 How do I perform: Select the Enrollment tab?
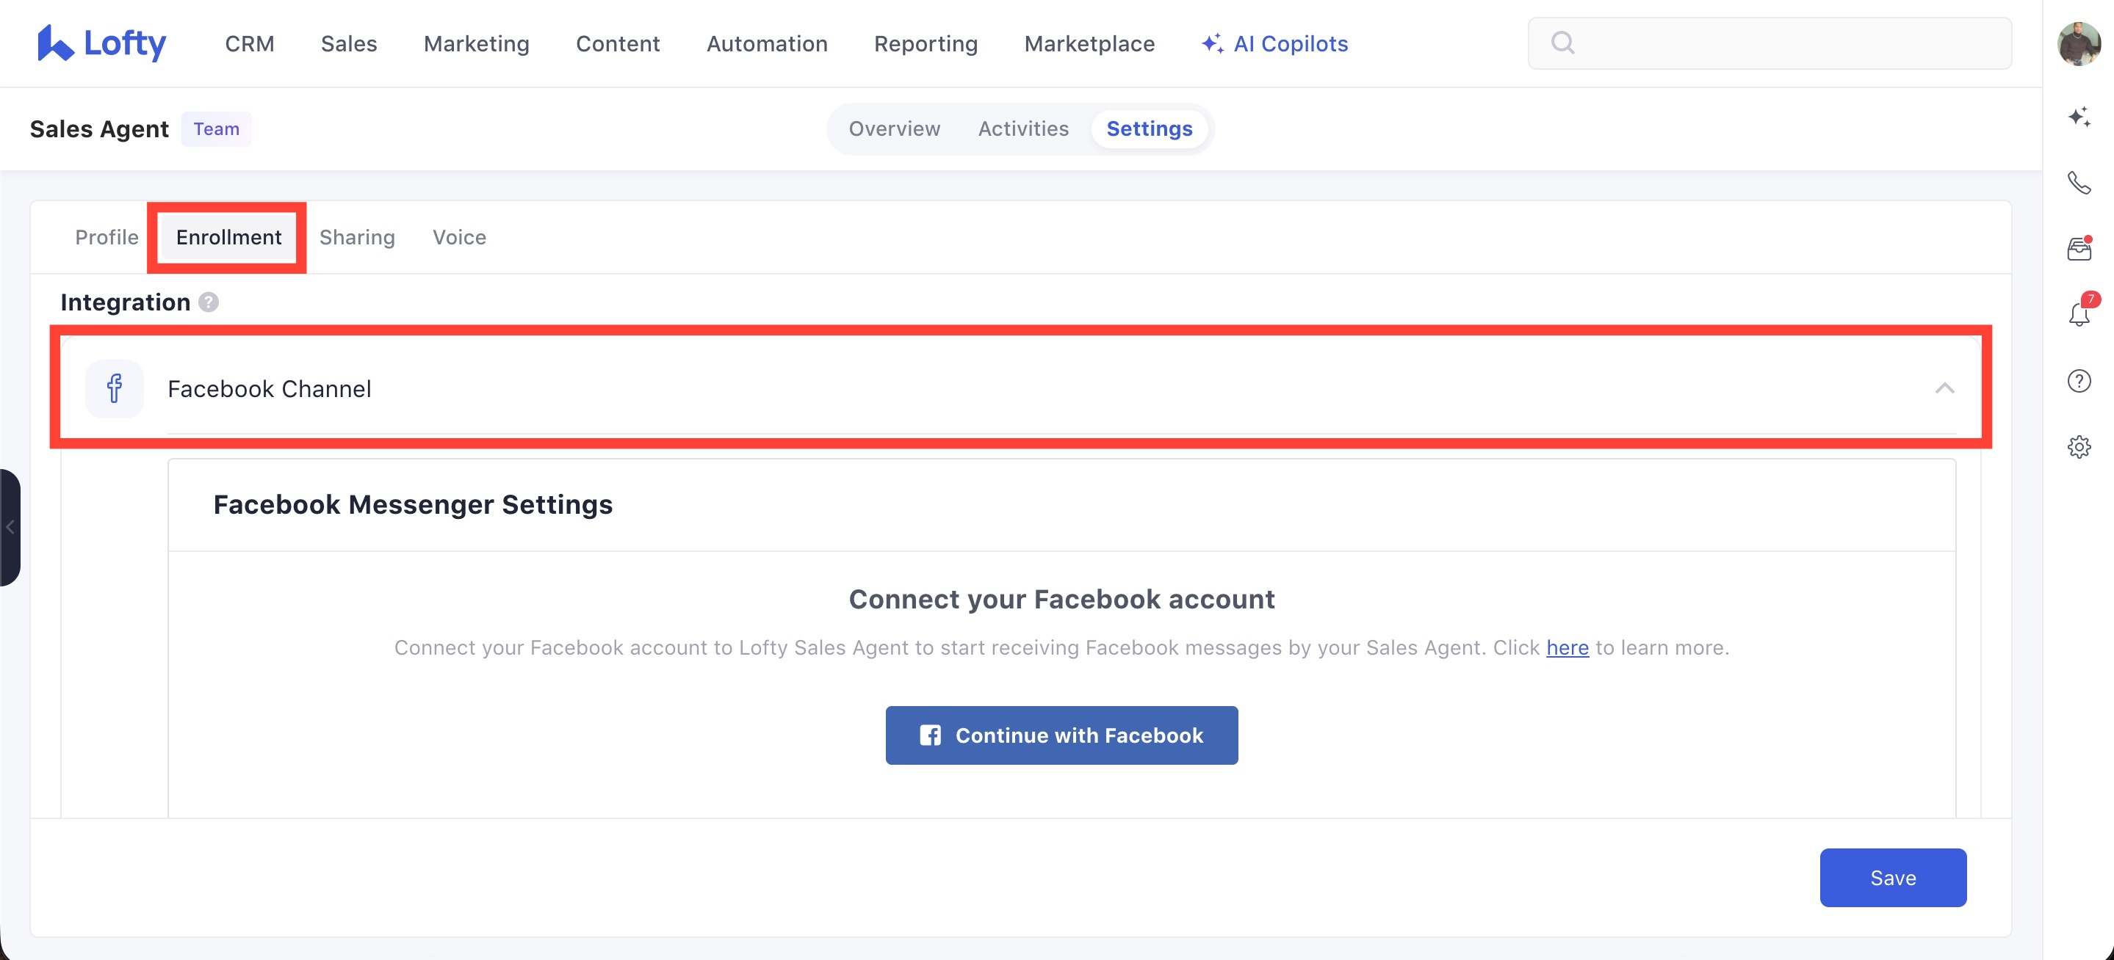[x=228, y=237]
